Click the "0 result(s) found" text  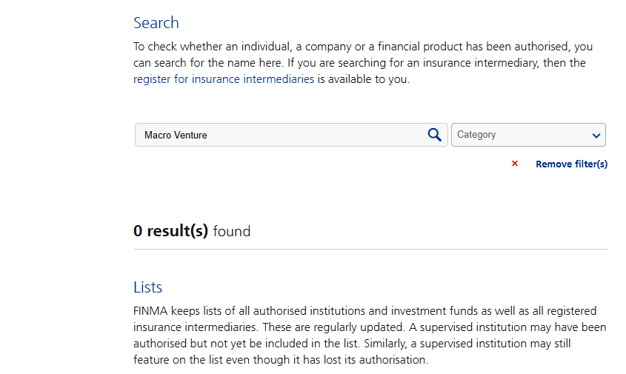tap(192, 231)
